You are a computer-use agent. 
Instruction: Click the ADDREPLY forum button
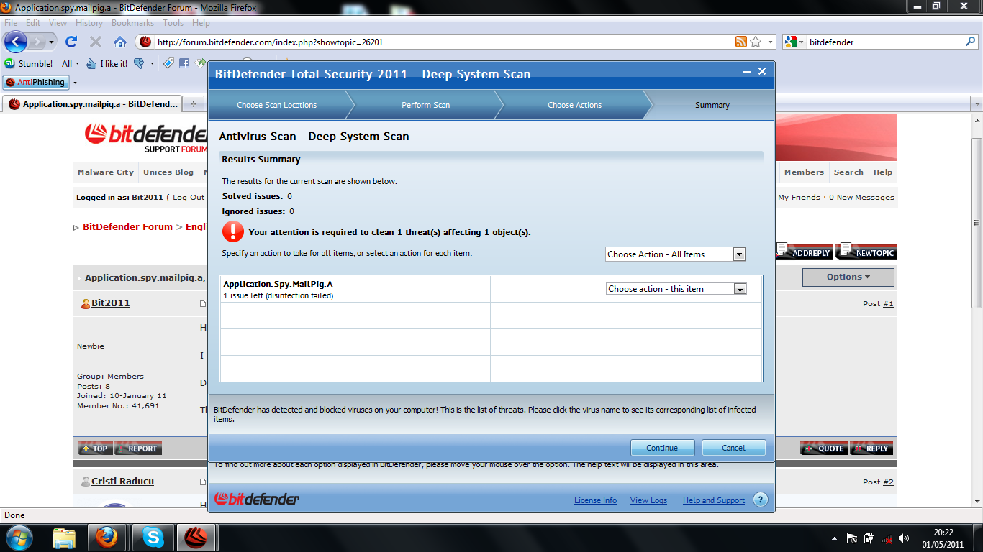[804, 252]
